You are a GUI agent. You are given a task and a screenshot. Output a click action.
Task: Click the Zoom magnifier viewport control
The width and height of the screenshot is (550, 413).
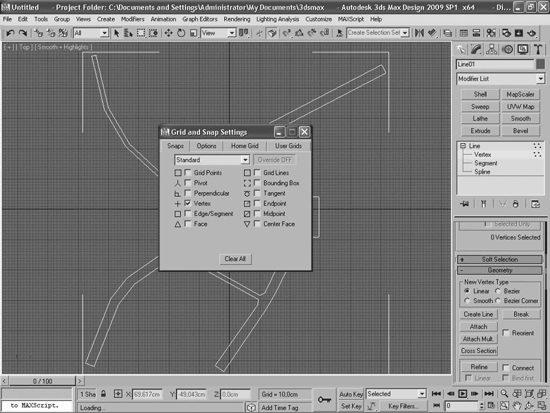click(505, 394)
